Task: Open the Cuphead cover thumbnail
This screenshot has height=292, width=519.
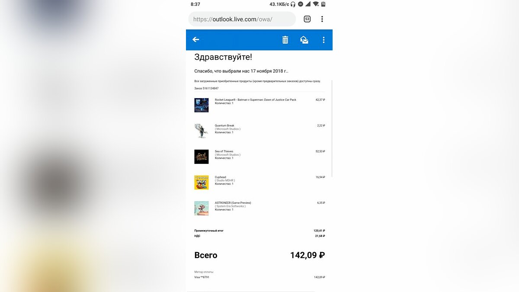Action: click(x=202, y=183)
